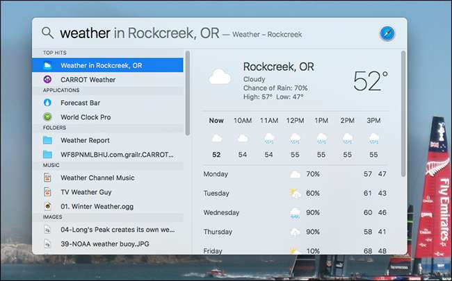
Task: Open the Weather Channel Music result
Action: coord(97,178)
